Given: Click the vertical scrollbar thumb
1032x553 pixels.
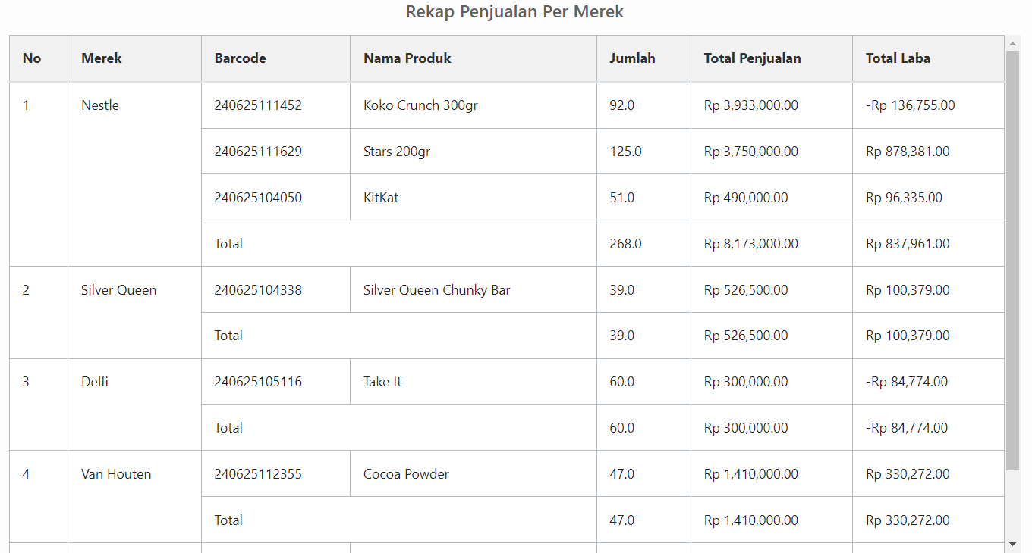Looking at the screenshot, I should [x=1012, y=258].
